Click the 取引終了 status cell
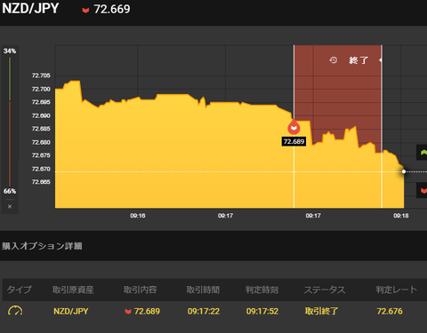427x333 pixels. pyautogui.click(x=321, y=312)
